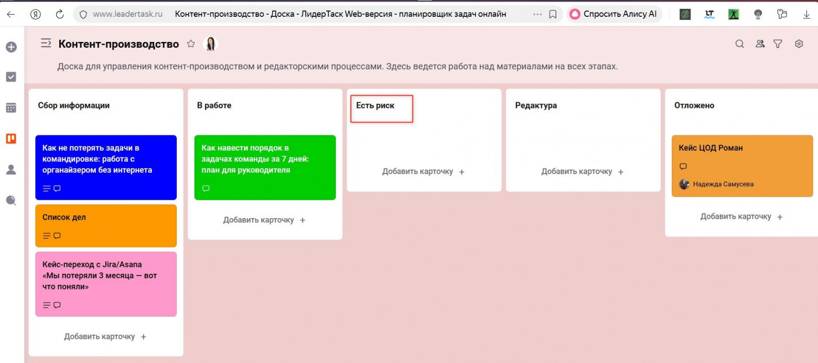Viewport: 818px width, 363px height.
Task: Click the Есть риск column header
Action: coord(375,105)
